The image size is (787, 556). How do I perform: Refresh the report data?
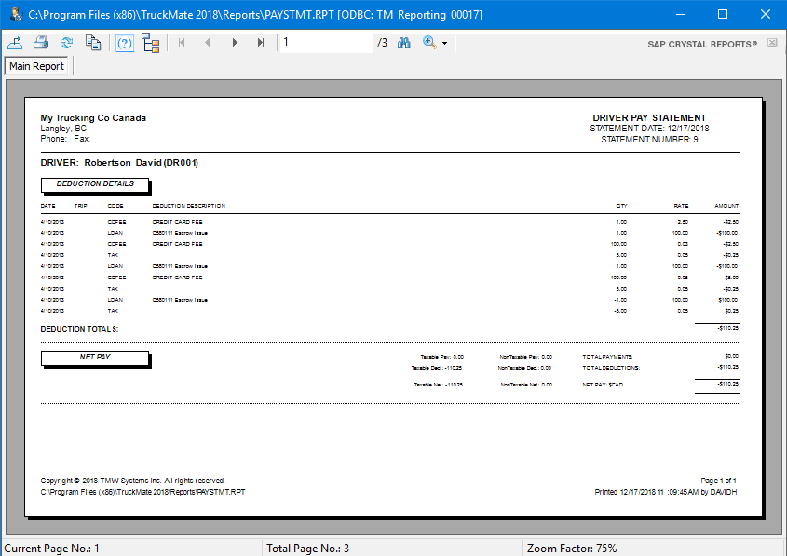tap(66, 43)
